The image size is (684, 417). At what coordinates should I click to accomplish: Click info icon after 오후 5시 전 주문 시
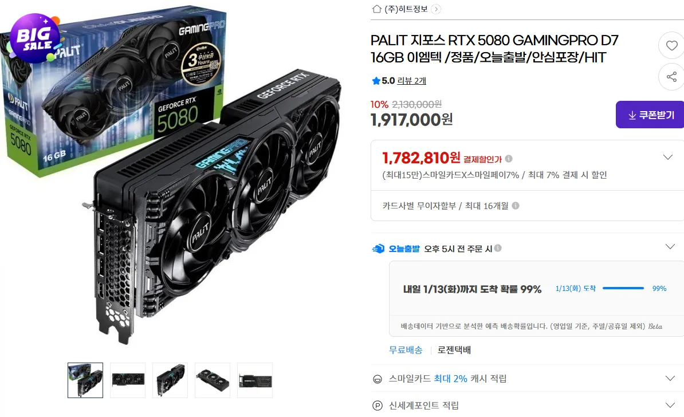tap(498, 248)
